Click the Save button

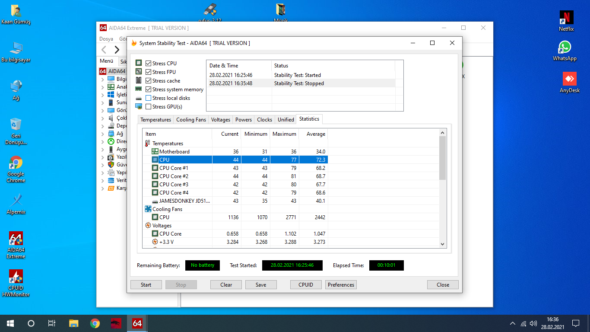(261, 285)
